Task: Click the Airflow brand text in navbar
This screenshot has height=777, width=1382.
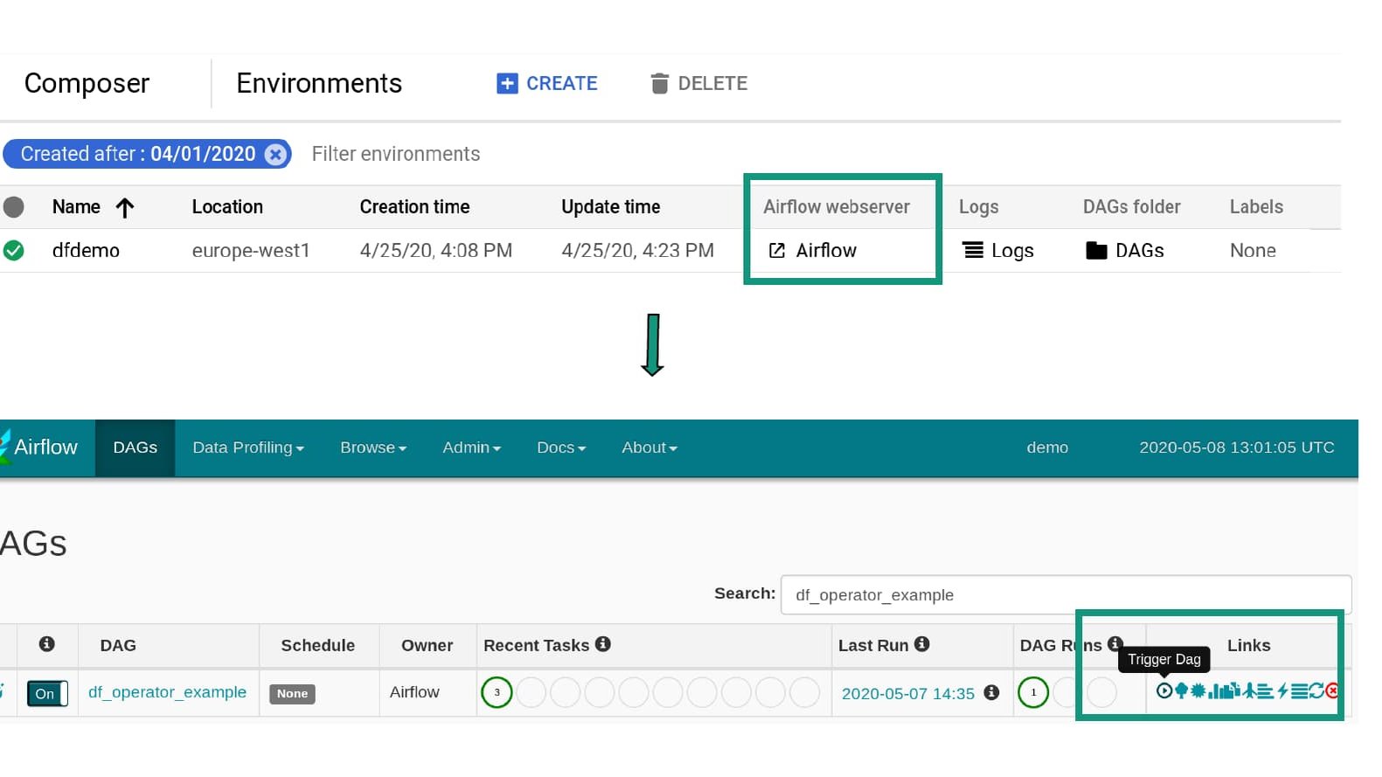Action: click(x=45, y=447)
